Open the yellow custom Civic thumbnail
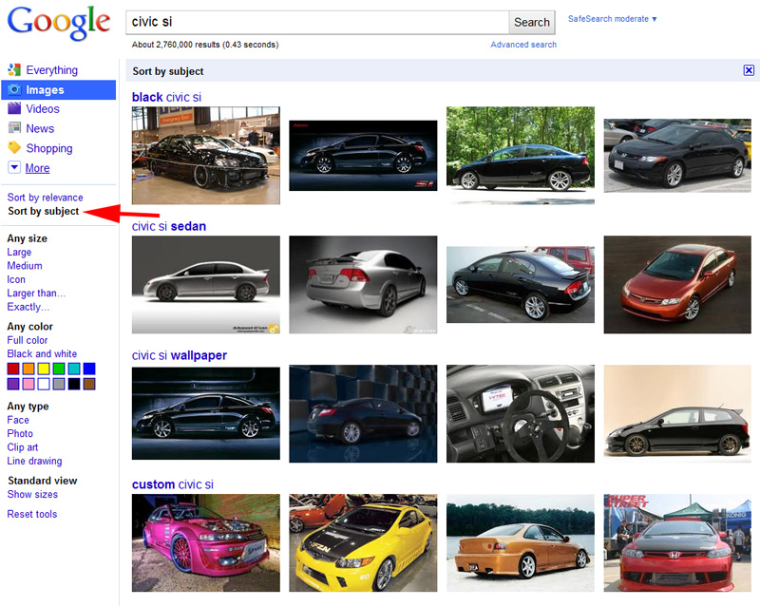760x606 pixels. tap(363, 543)
